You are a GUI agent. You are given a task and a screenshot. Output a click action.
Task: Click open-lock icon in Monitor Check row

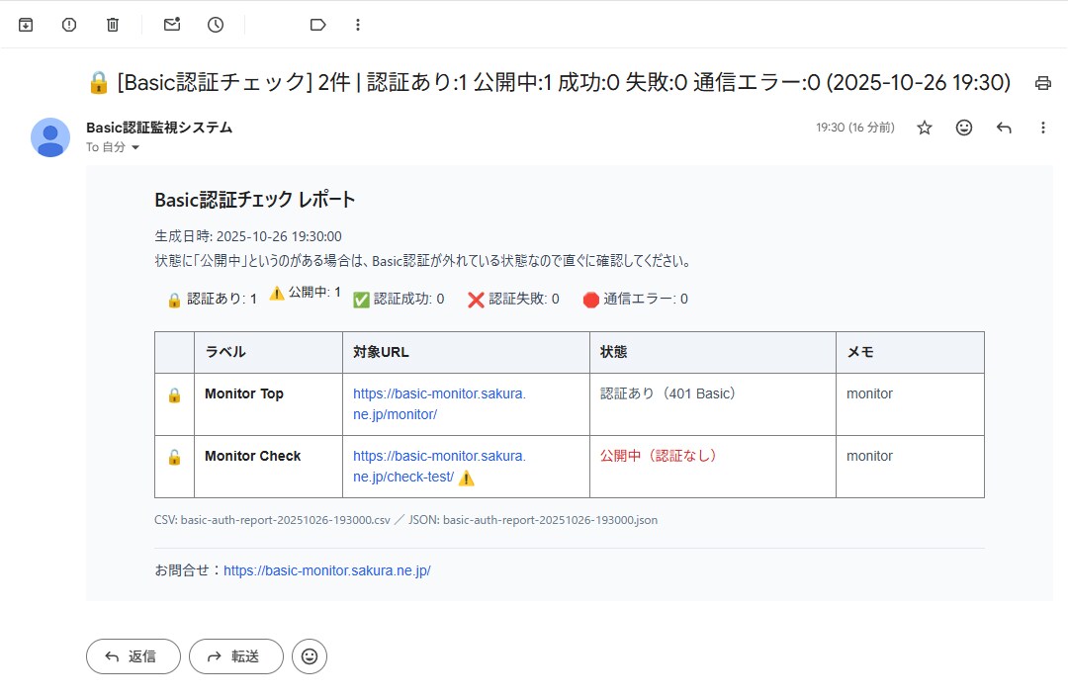pyautogui.click(x=174, y=458)
